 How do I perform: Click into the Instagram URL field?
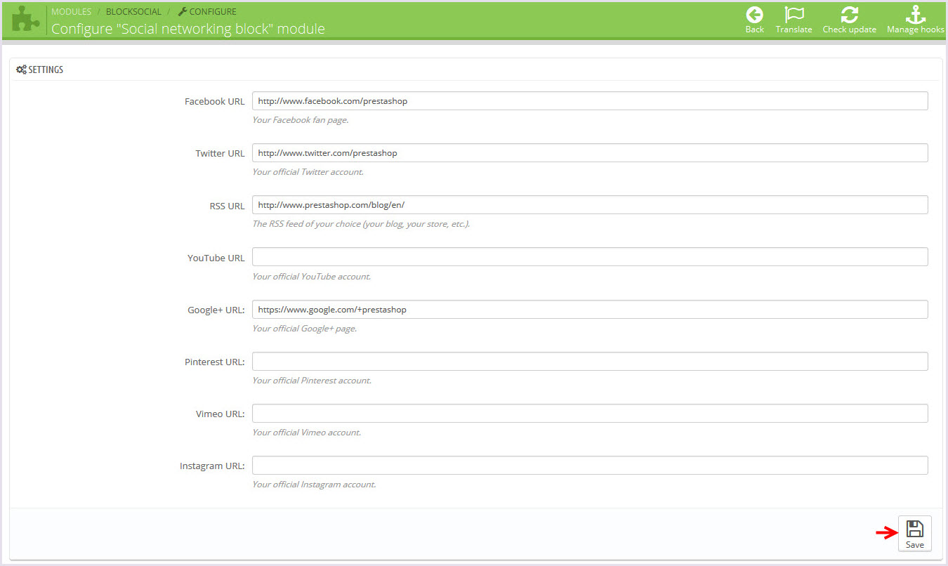tap(590, 465)
